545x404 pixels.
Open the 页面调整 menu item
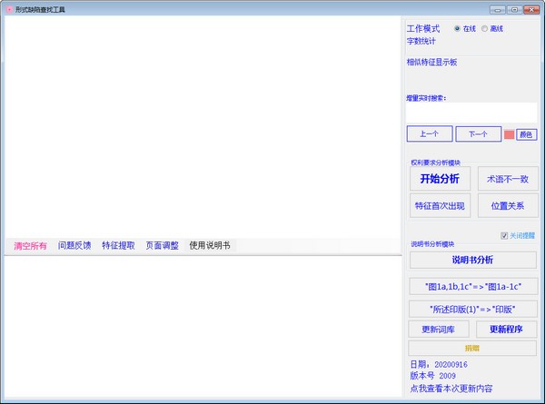(162, 245)
